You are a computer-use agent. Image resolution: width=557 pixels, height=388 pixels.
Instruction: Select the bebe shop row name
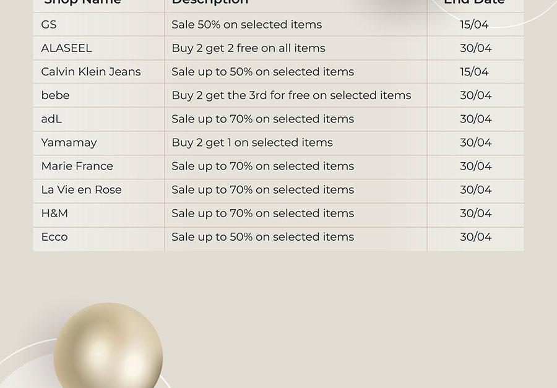[x=56, y=95]
